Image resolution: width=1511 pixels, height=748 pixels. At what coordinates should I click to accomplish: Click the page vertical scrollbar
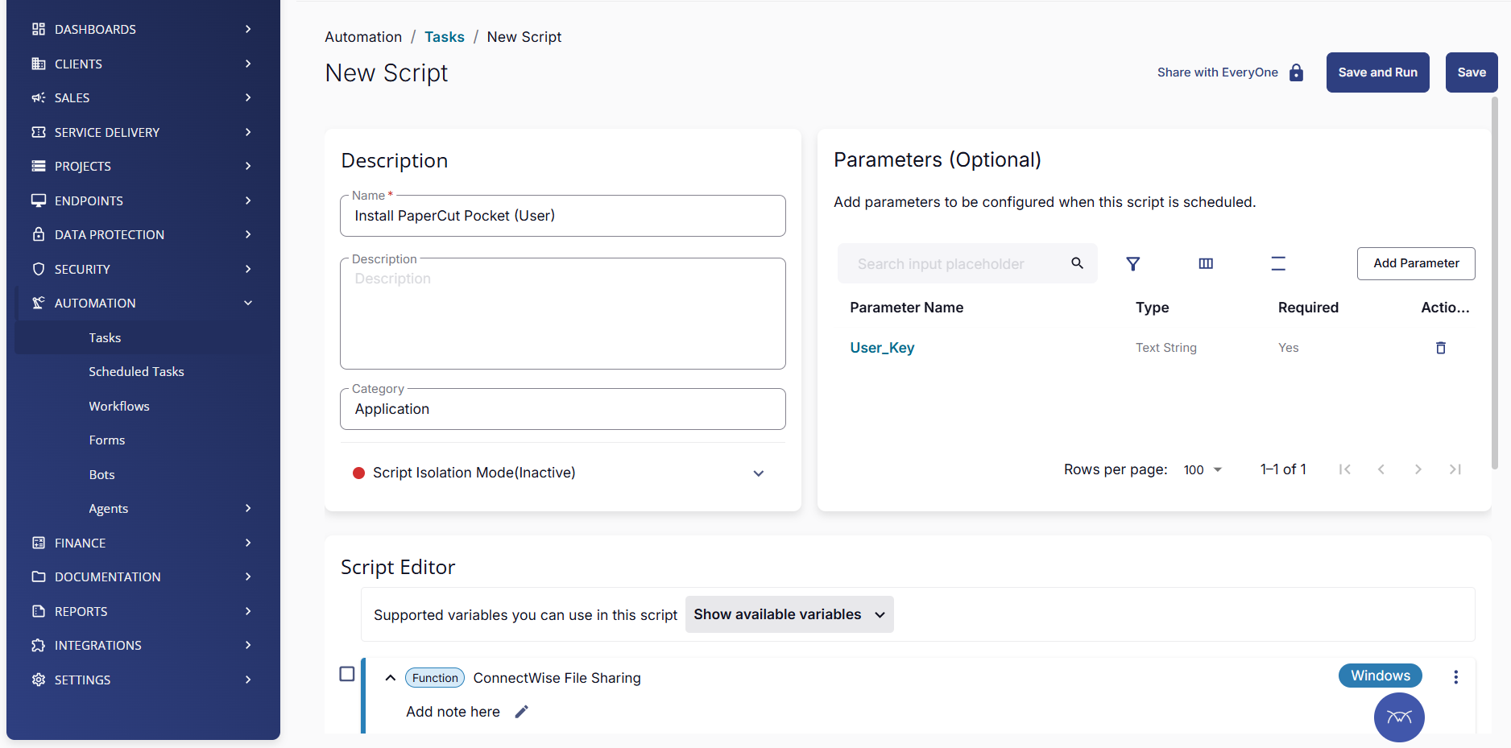pyautogui.click(x=1495, y=282)
